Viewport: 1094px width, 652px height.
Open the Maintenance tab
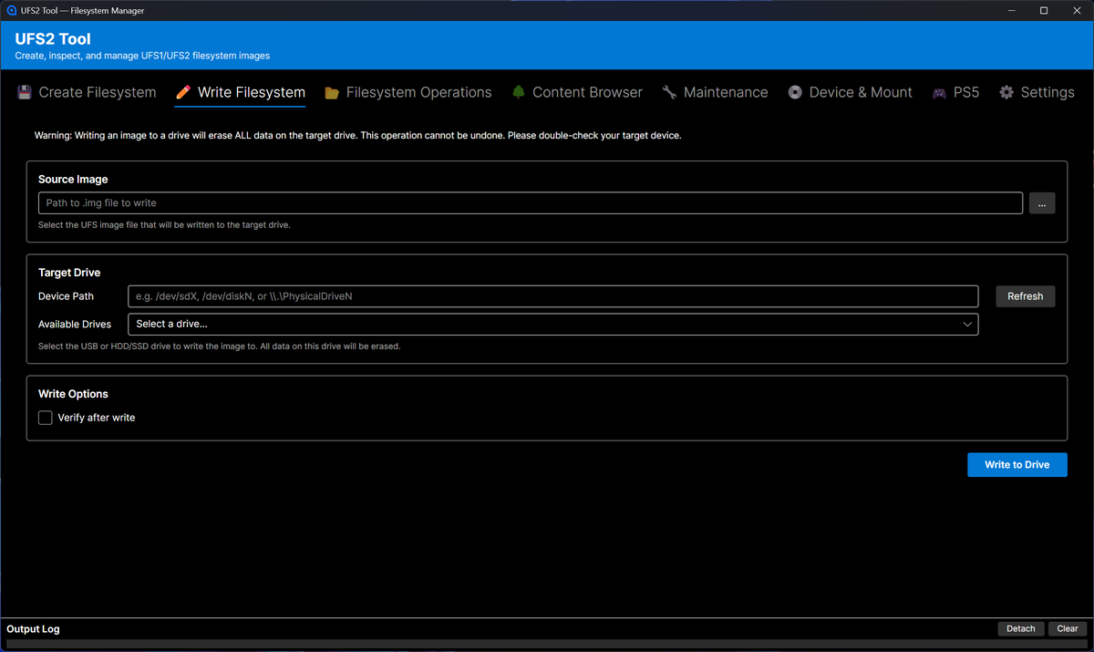[x=715, y=92]
